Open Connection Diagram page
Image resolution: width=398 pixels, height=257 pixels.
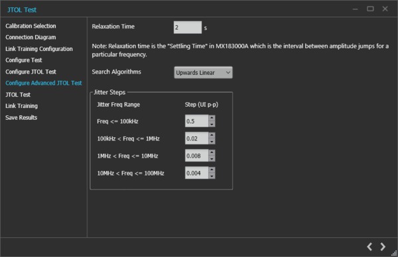point(31,37)
